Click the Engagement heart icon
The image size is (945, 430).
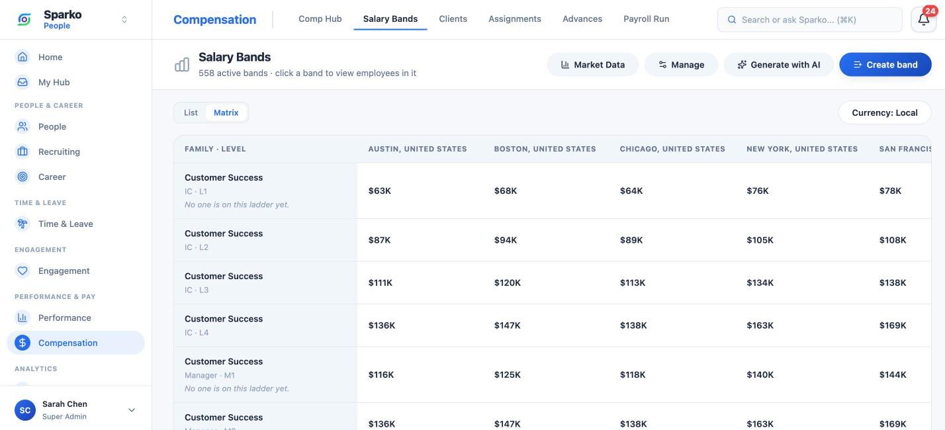coord(22,271)
